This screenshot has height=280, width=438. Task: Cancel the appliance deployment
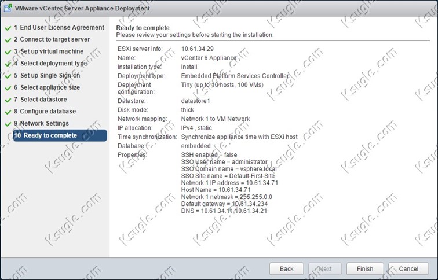408,269
